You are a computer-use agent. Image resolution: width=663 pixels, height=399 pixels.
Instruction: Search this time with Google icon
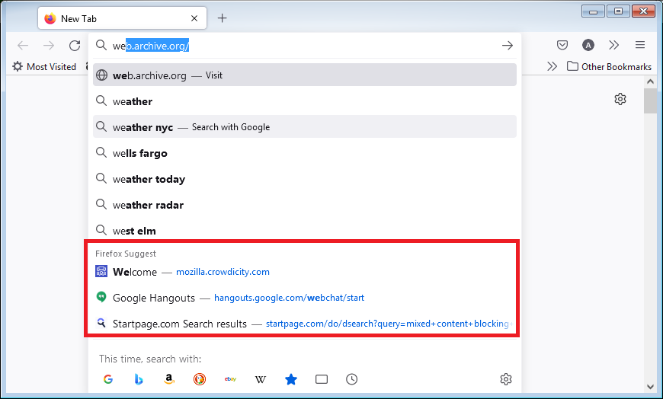(108, 379)
